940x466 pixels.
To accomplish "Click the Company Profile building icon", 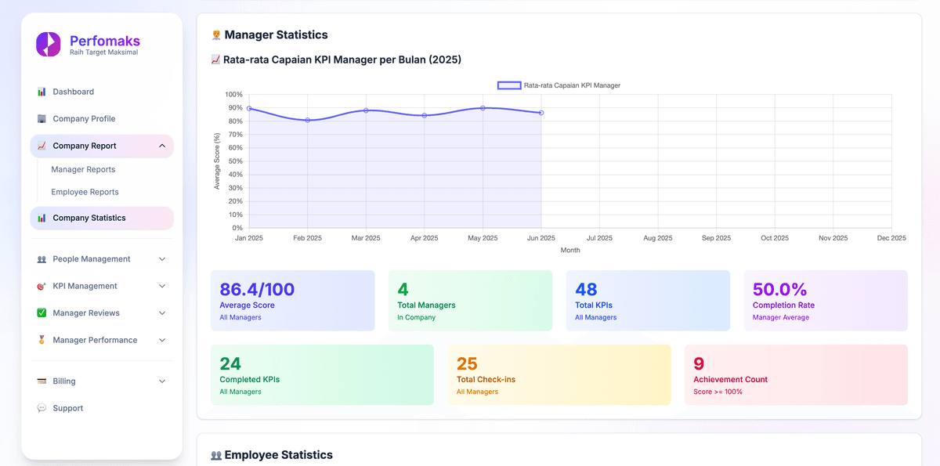I will (42, 119).
